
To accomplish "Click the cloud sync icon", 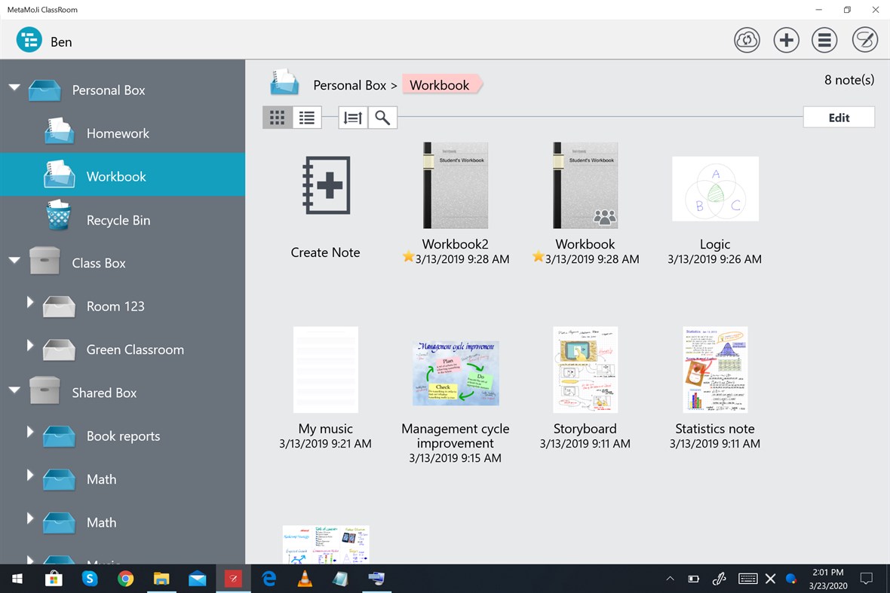I will click(x=747, y=40).
